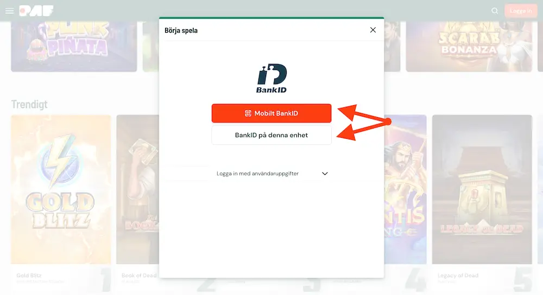Open the Punk Piñata game banner
The width and height of the screenshot is (543, 295).
pos(74,46)
